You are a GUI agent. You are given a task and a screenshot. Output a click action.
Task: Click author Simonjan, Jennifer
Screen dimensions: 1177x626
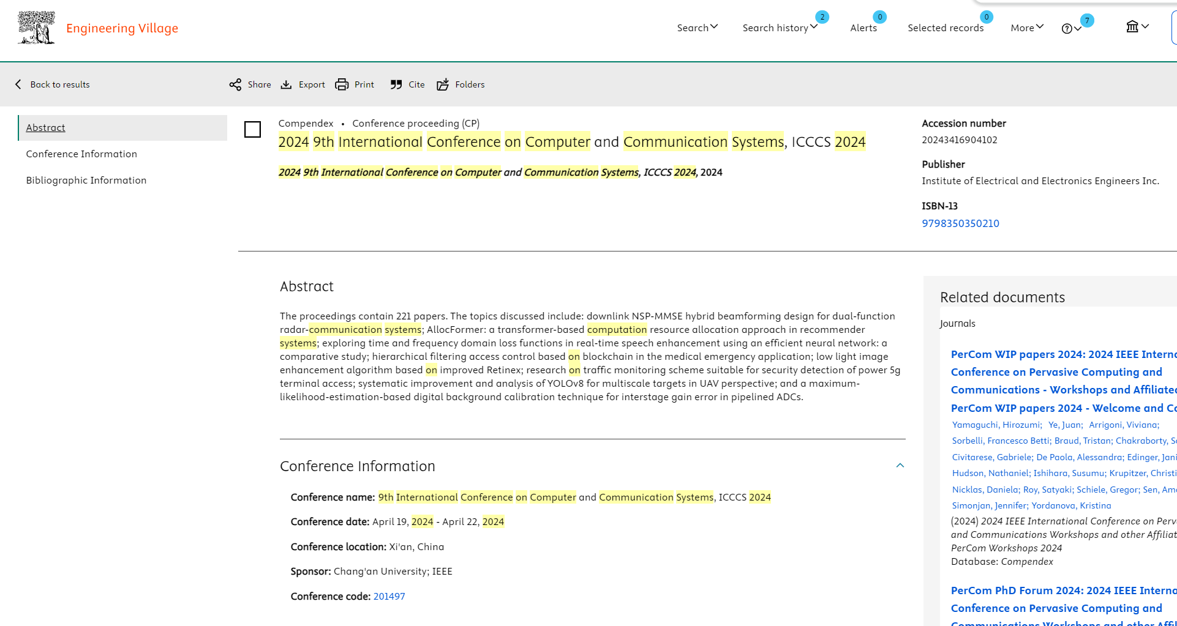coord(989,505)
